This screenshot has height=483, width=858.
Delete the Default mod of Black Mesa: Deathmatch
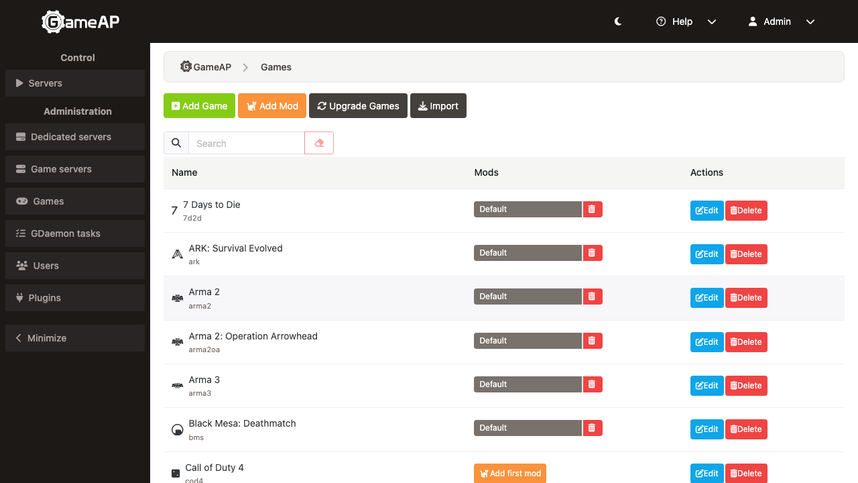coord(593,428)
